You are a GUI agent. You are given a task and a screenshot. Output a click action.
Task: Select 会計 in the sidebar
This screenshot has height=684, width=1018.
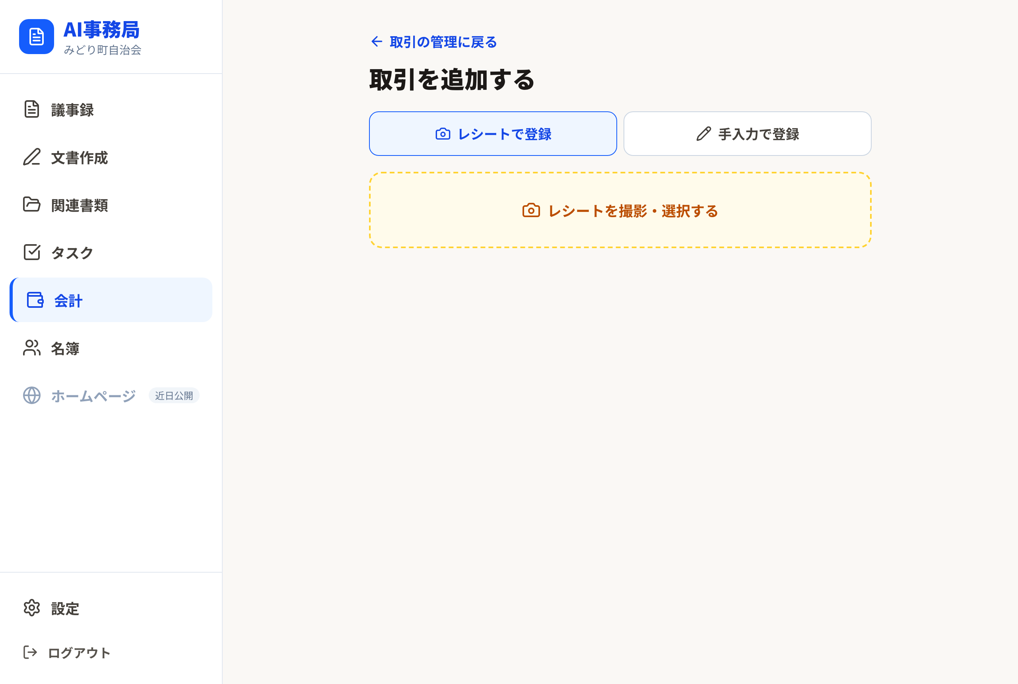tap(111, 300)
